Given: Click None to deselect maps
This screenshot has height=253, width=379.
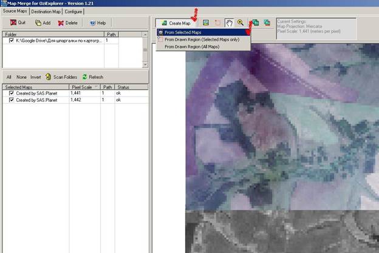Looking at the screenshot, I should (x=21, y=77).
